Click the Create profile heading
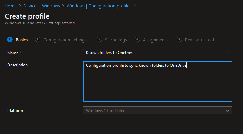Viewport: 243px width, 134px height. [x=27, y=16]
